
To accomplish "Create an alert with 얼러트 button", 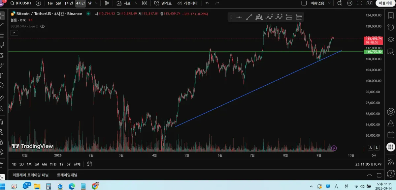I will (163, 3).
